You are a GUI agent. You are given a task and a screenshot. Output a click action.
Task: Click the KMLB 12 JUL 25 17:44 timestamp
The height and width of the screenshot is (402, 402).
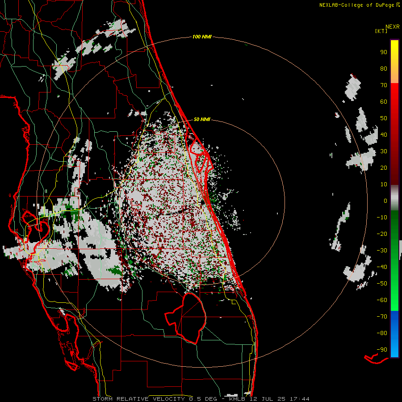point(269,399)
